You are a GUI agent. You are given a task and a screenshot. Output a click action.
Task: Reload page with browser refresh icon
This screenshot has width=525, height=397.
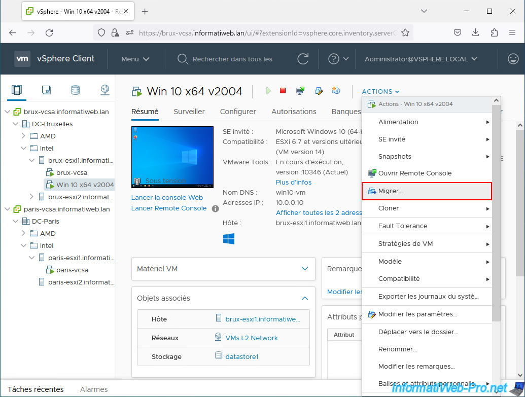click(49, 33)
